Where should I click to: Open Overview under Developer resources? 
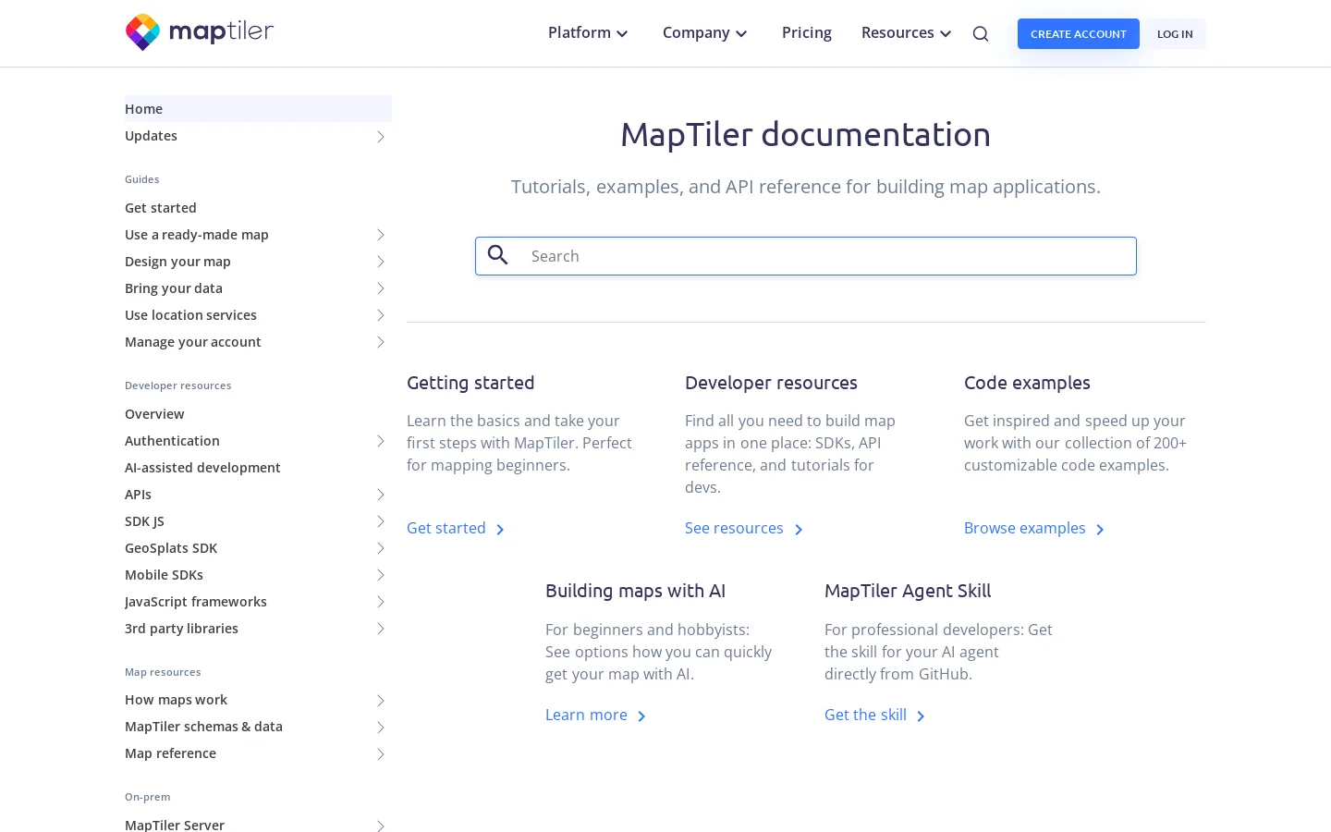154,414
